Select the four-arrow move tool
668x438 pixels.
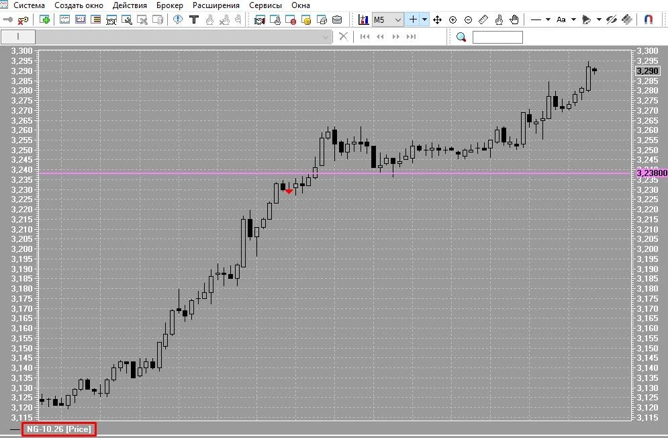[437, 19]
